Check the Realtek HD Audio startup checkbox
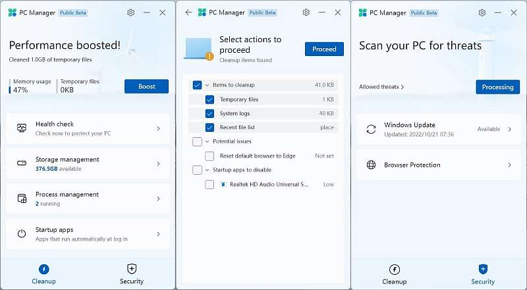 pos(209,185)
